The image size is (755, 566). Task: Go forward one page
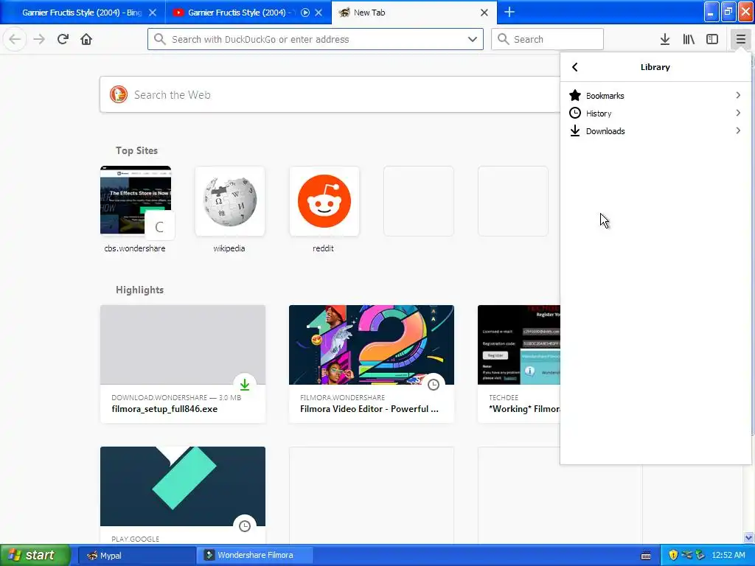(x=39, y=39)
